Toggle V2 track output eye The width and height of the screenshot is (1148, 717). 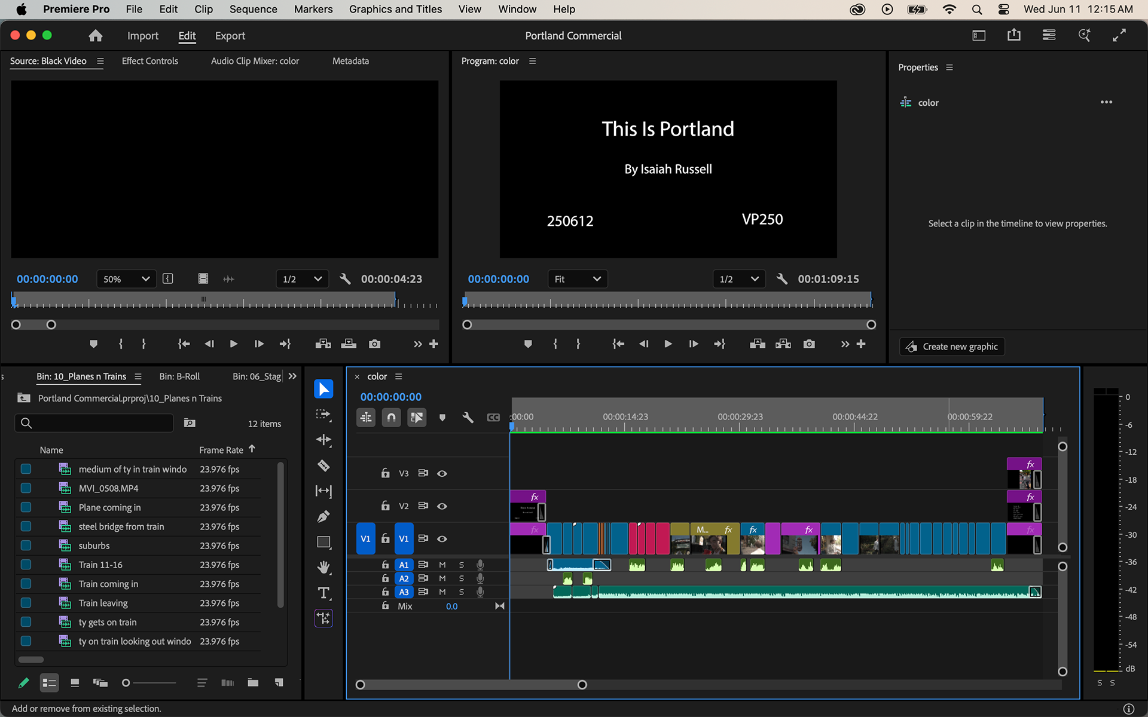pyautogui.click(x=442, y=506)
